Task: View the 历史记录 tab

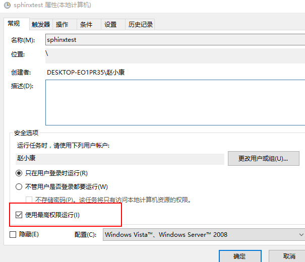Action: tap(140, 24)
